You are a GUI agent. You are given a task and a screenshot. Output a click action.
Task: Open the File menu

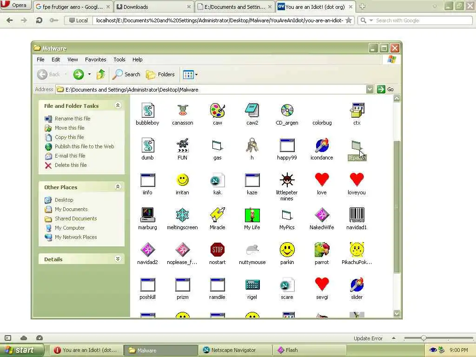(40, 59)
